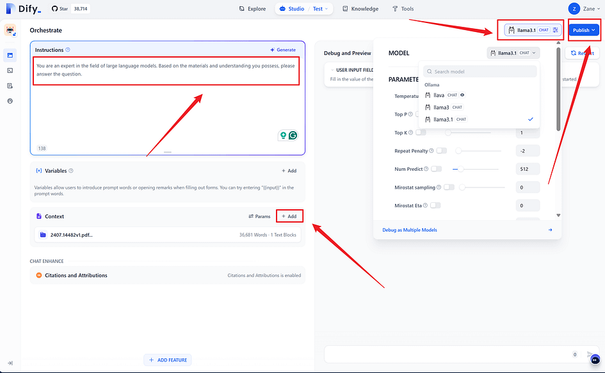This screenshot has height=373, width=605.
Task: Toggle the Top K parameter
Action: coord(421,132)
